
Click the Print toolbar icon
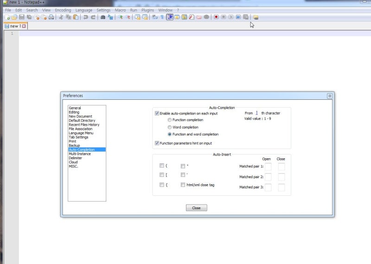click(51, 17)
